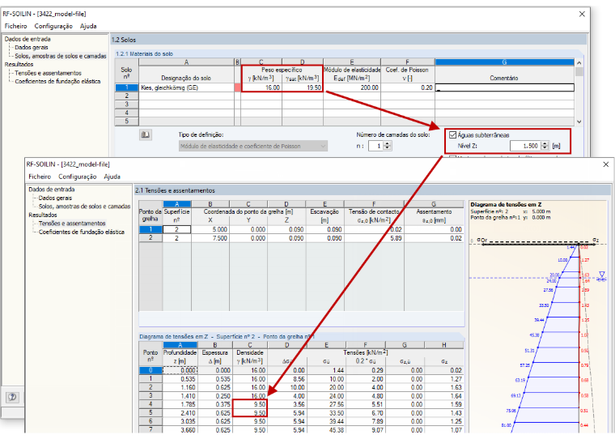Click density 9.50 in point row 5

point(250,413)
